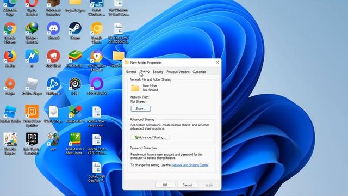Open the orange Origin desktop shortcut
348x196 pixels.
tap(10, 84)
